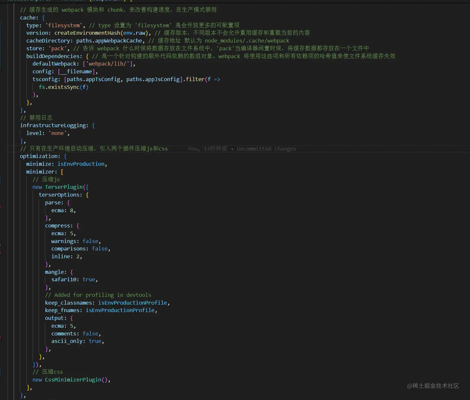The image size is (470, 400).
Task: Select the 'filesystem' value of the type property
Action: coord(65,25)
